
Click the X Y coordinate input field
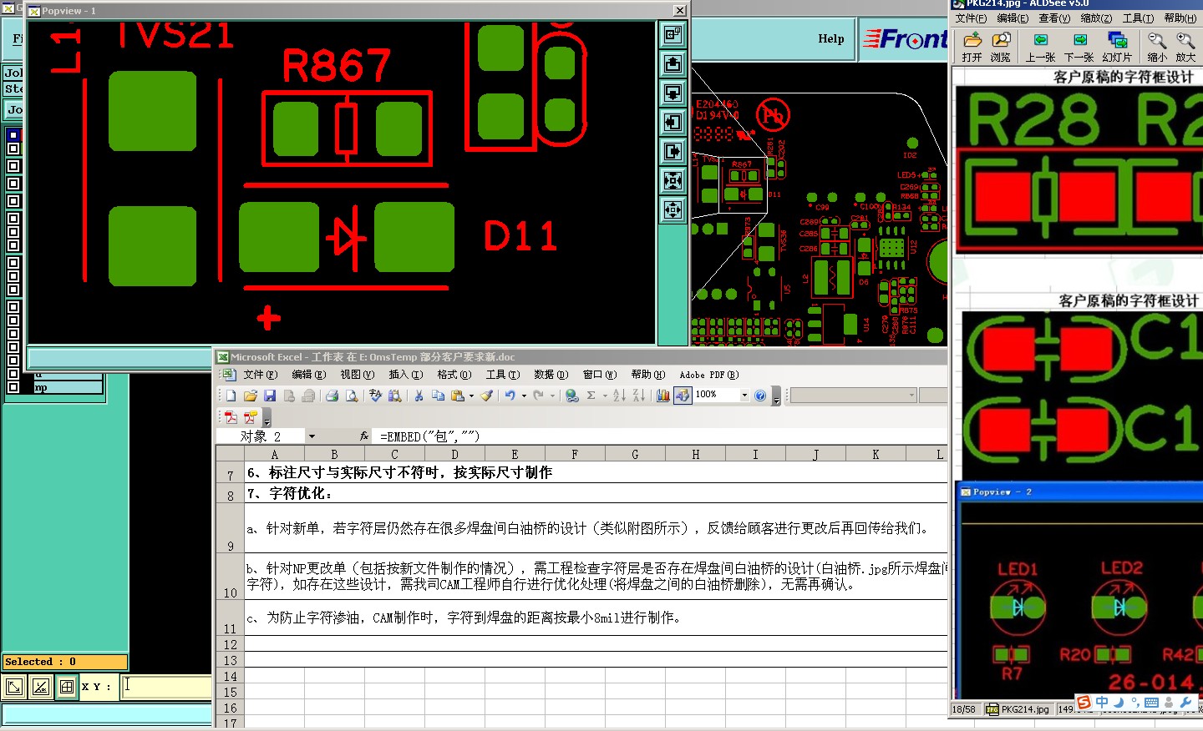tap(166, 687)
